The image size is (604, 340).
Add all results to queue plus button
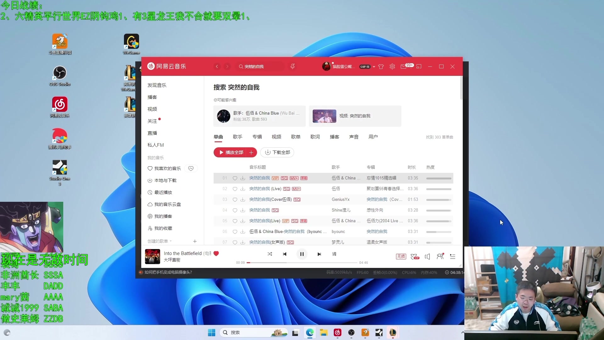point(251,152)
